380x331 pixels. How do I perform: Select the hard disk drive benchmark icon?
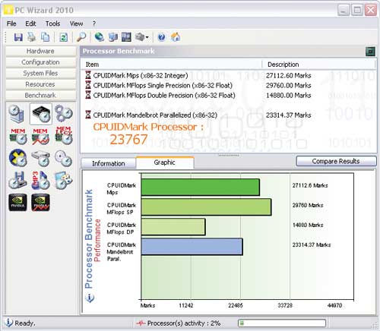40,159
